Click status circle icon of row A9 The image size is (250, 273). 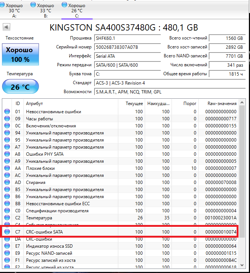pyautogui.click(x=7, y=161)
